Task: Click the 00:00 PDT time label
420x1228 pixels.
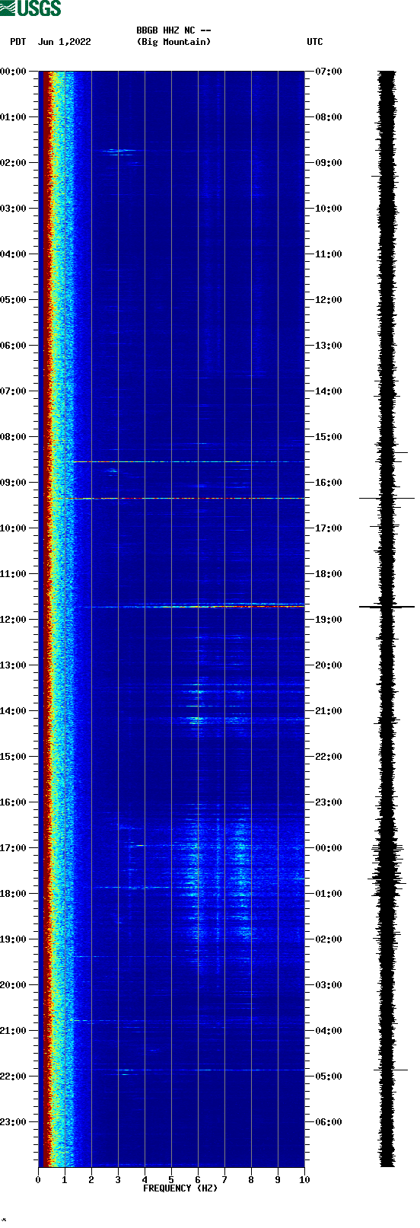Action: (x=14, y=72)
